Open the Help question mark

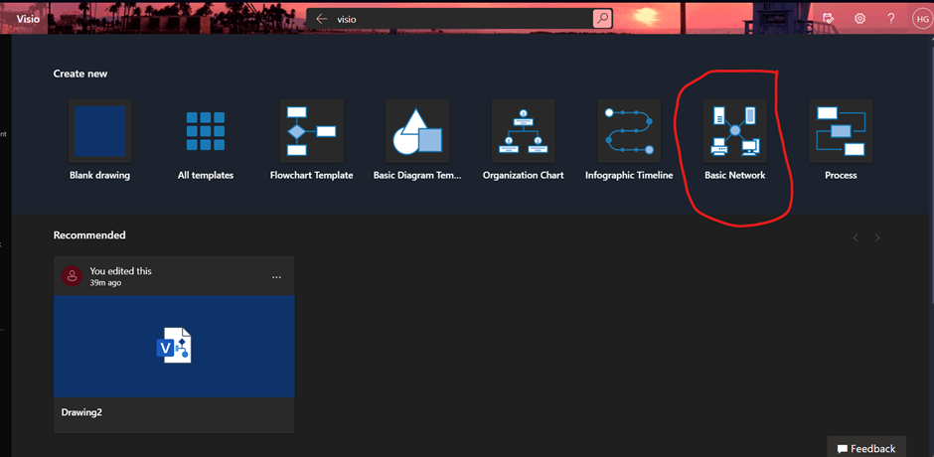[891, 19]
